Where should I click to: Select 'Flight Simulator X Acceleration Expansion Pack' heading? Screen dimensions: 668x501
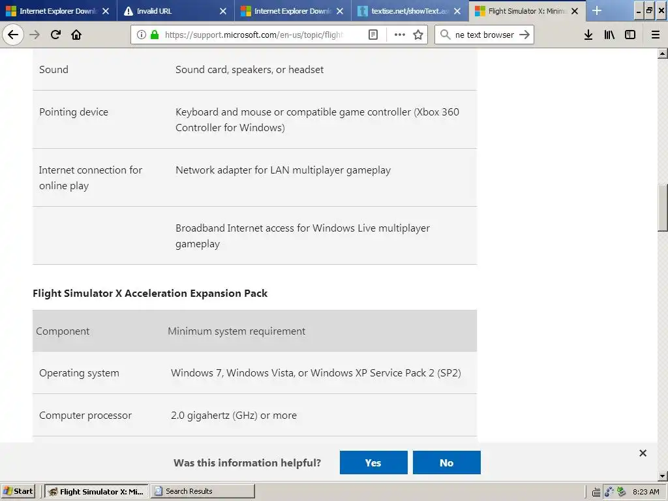[x=150, y=293]
